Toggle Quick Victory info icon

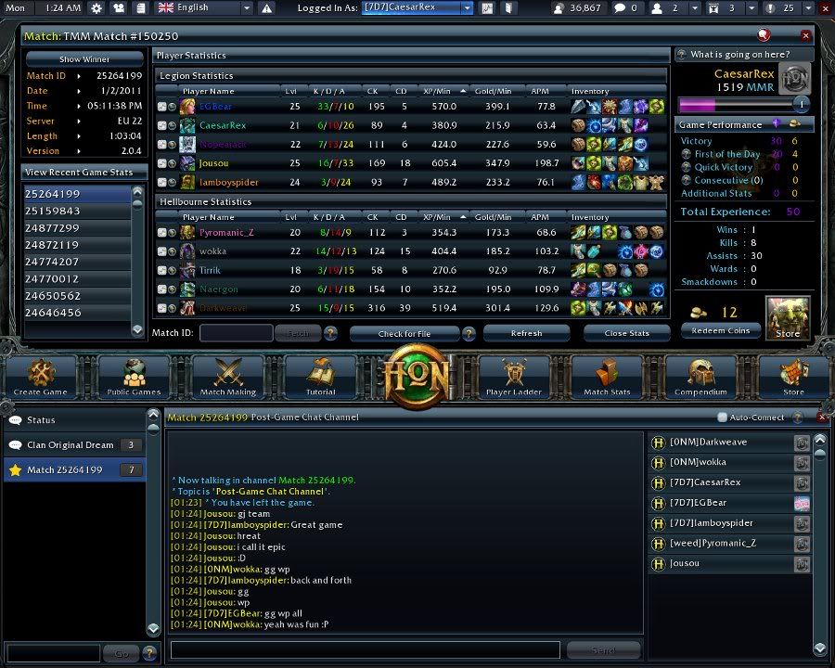[687, 167]
